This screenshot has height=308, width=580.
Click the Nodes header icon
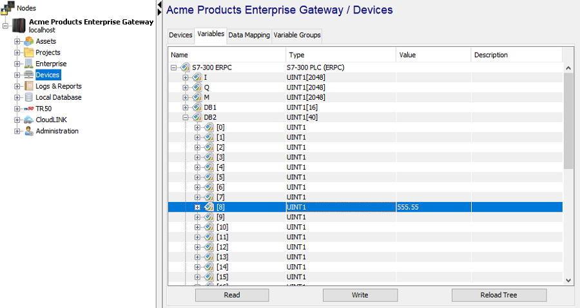[x=8, y=8]
